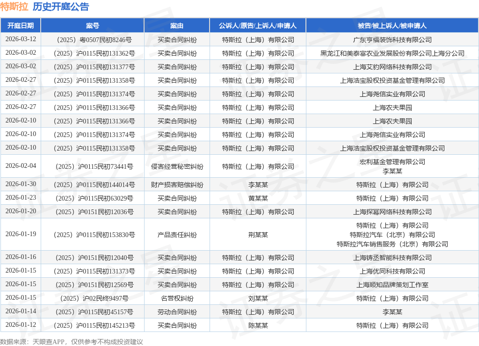Select the 被告/被上诉人/被申请人 header
Viewport: 479px width, 346px height.
coord(392,26)
